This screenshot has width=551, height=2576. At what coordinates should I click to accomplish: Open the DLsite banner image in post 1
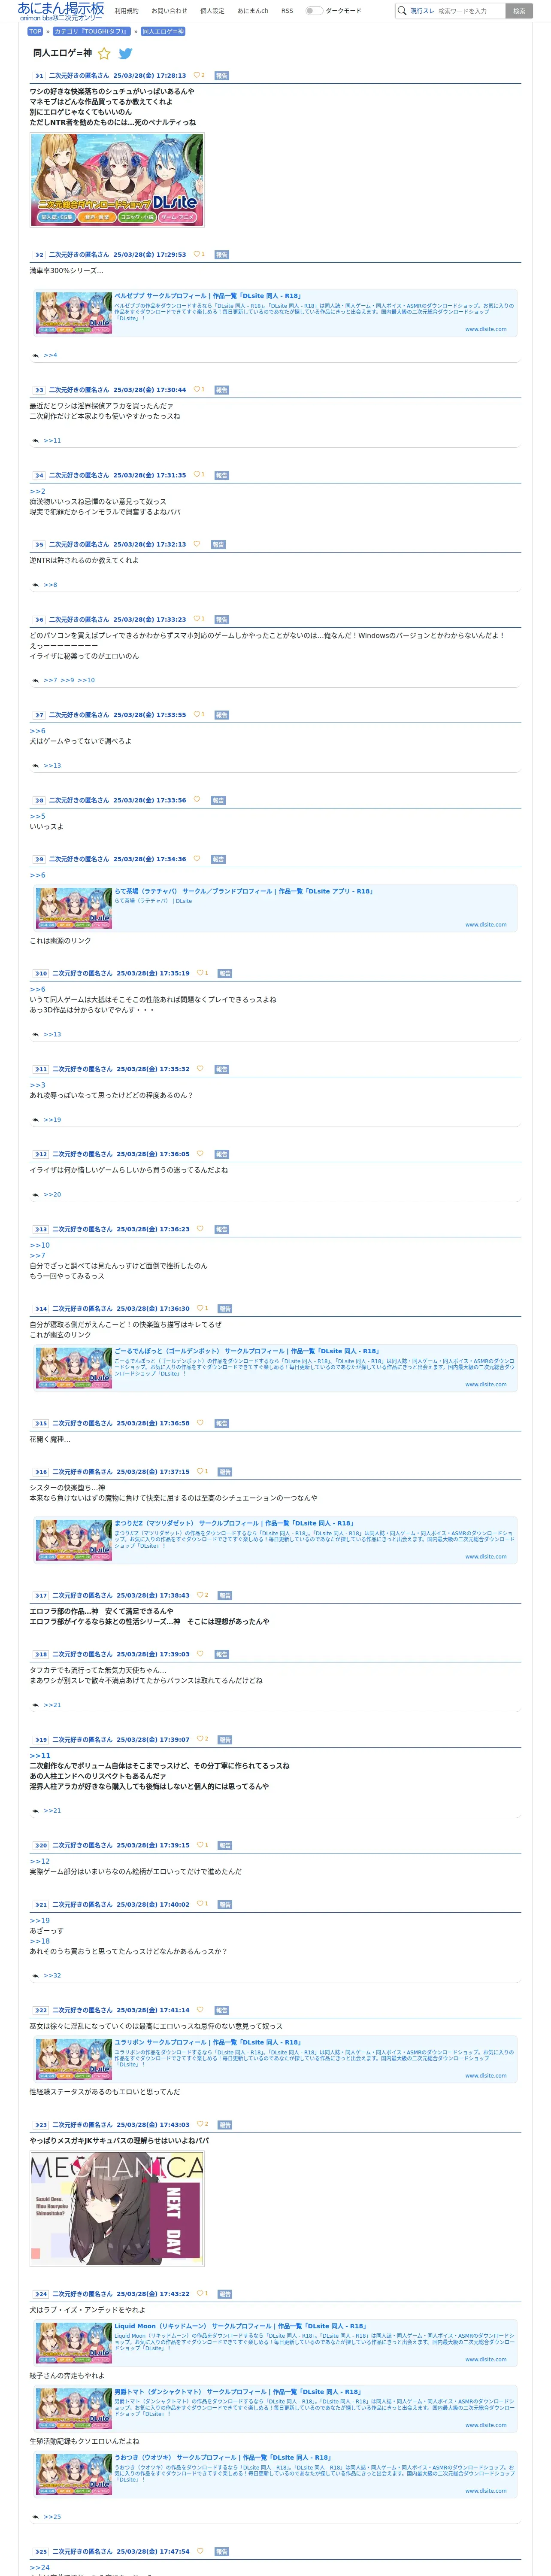coord(117,180)
